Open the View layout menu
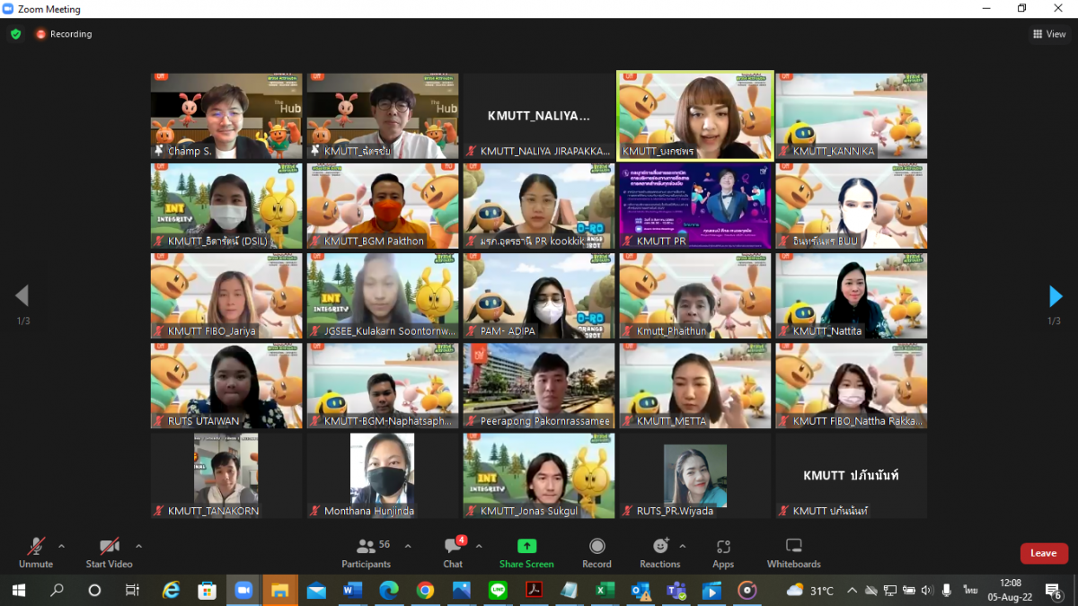Screen dimensions: 1078x606 pyautogui.click(x=1049, y=34)
